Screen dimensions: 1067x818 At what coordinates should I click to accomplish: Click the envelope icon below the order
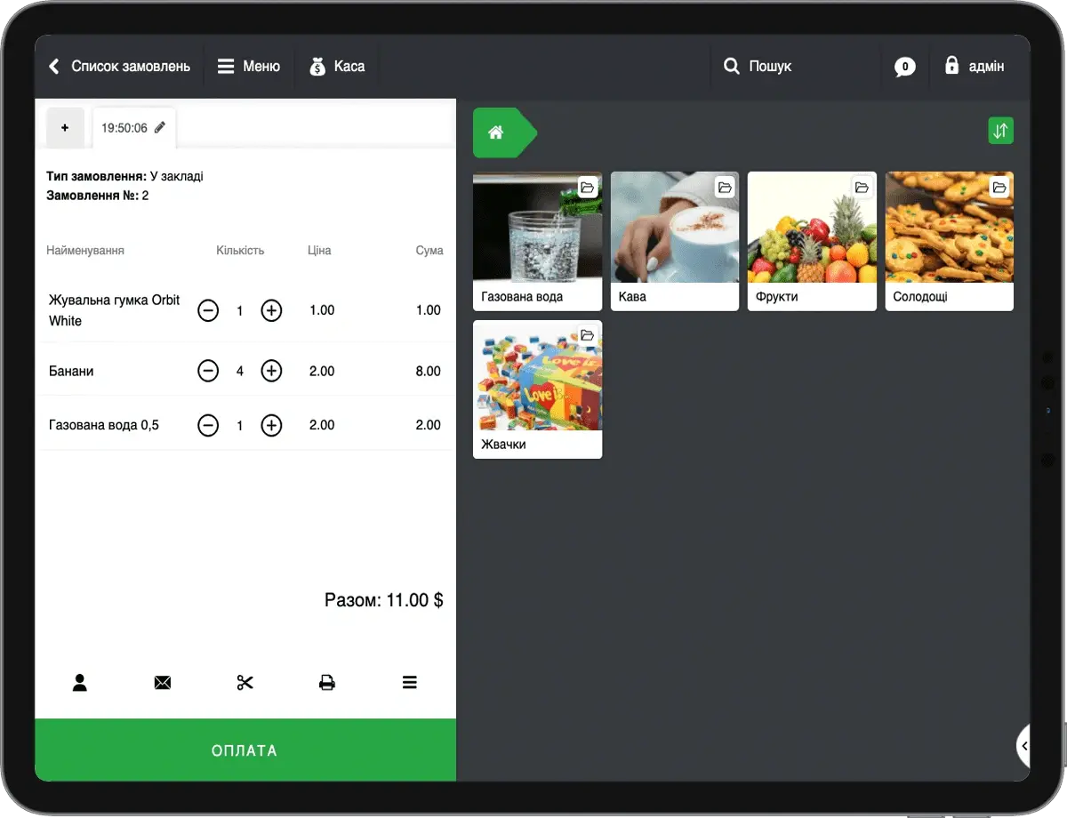coord(162,683)
